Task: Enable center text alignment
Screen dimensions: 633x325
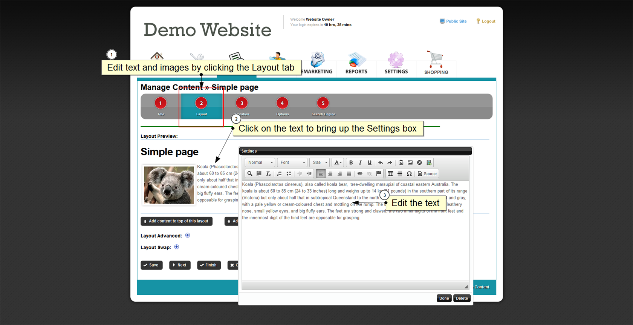Action: (x=330, y=174)
